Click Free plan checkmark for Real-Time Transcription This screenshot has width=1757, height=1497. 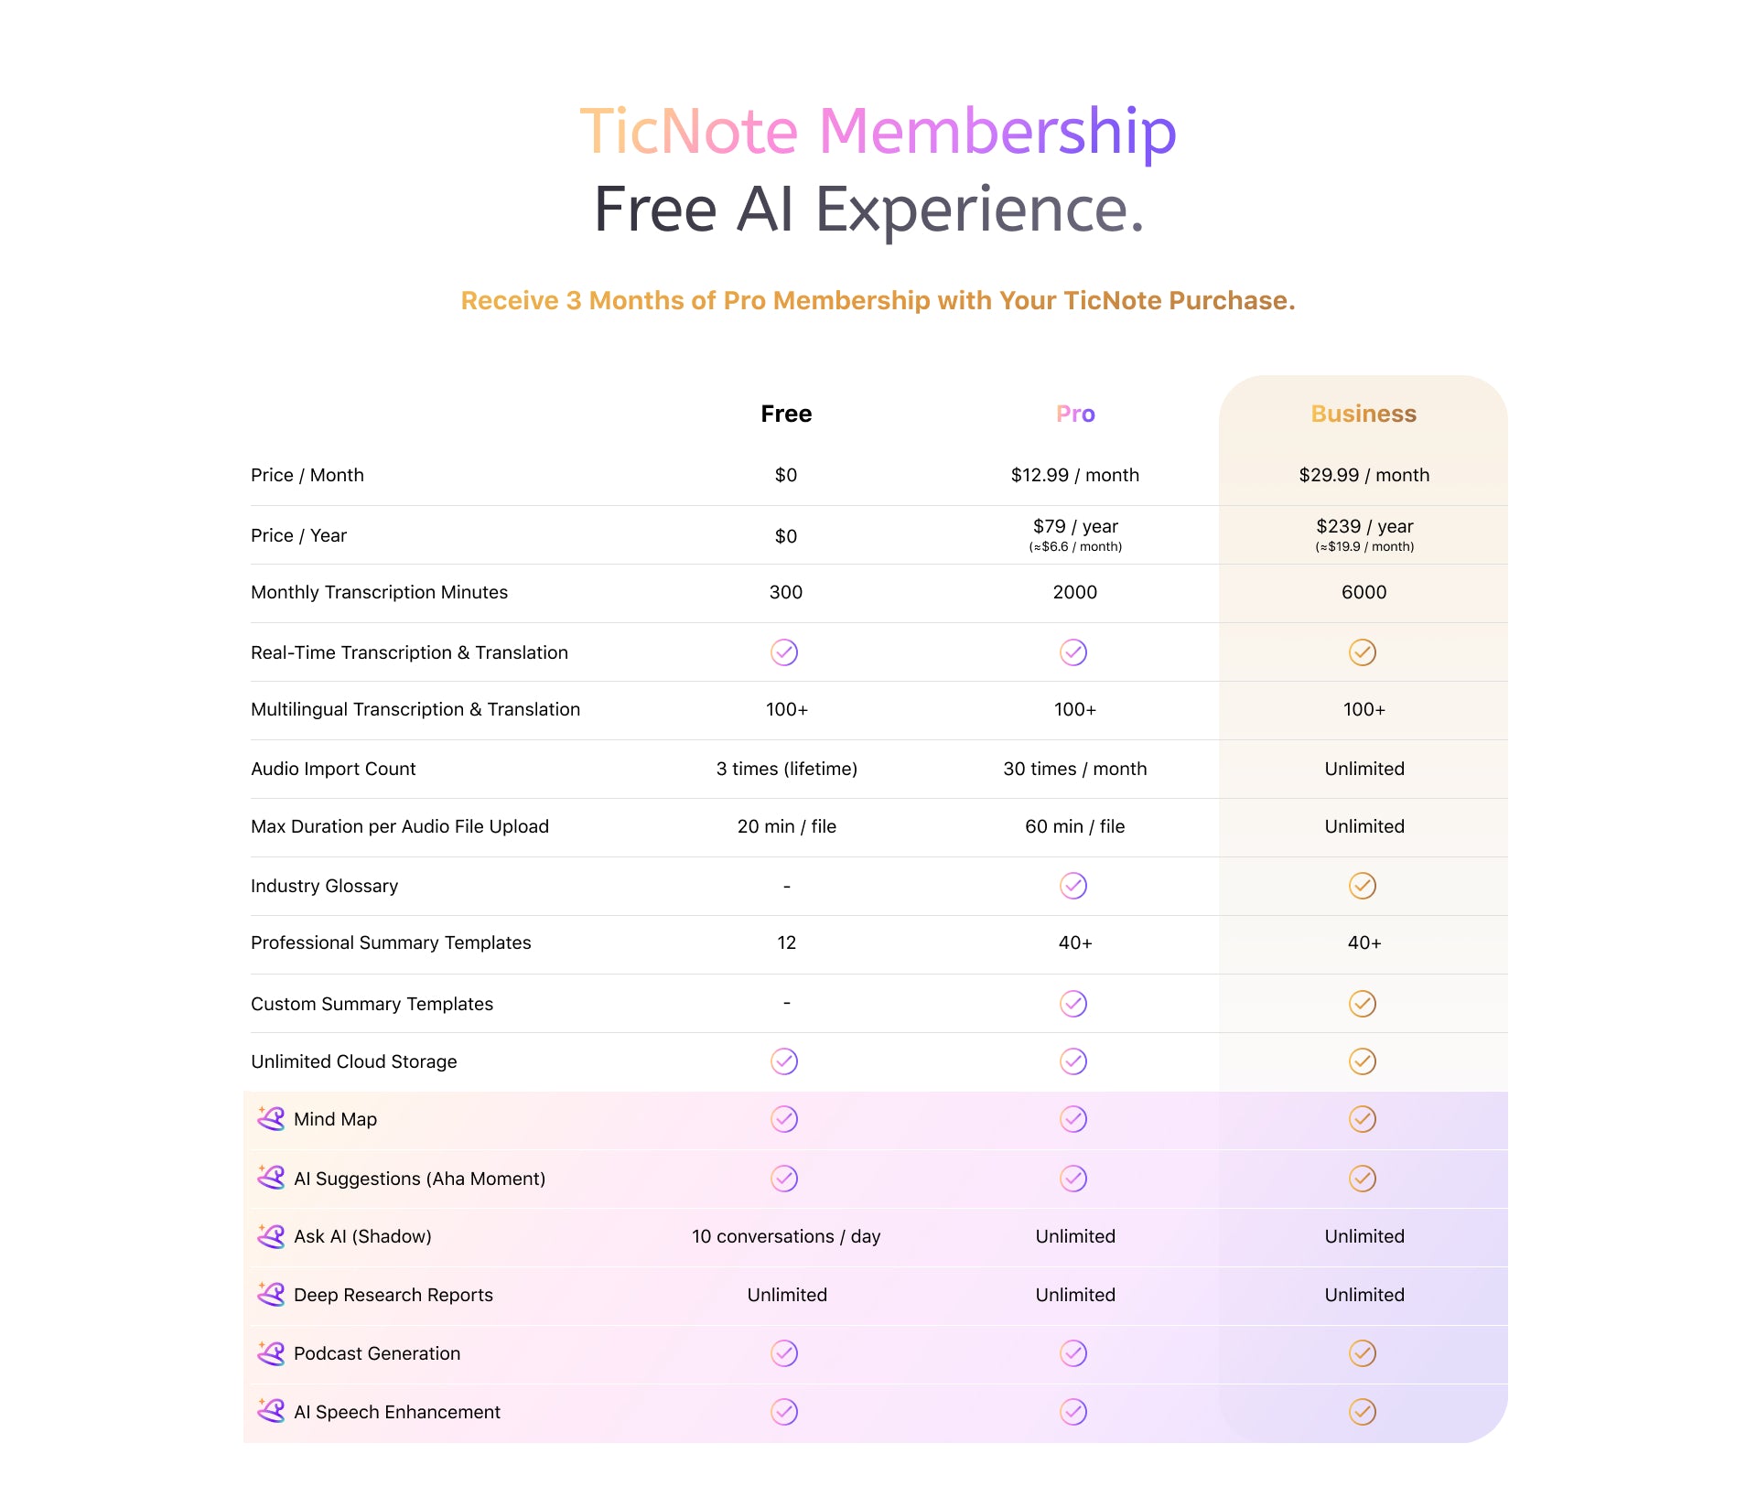coord(784,652)
